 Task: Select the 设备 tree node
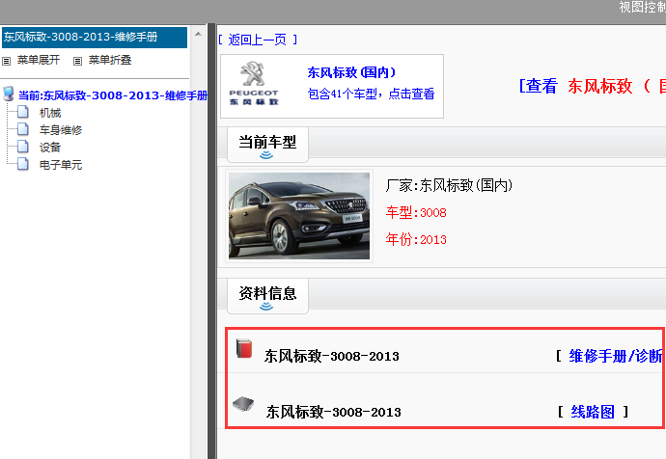pos(50,148)
